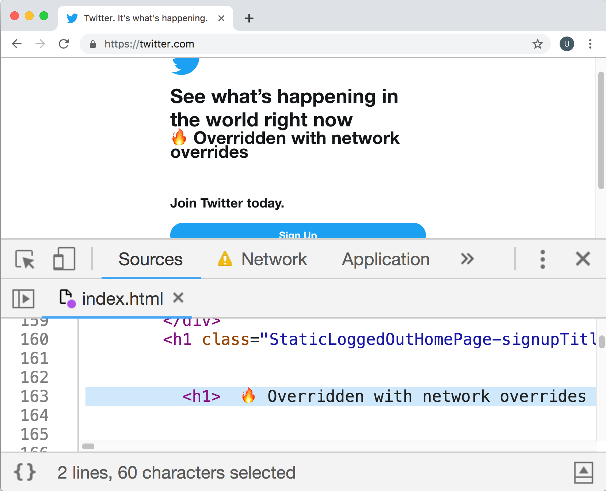This screenshot has width=606, height=491.
Task: Bookmark this page with the star
Action: [537, 44]
